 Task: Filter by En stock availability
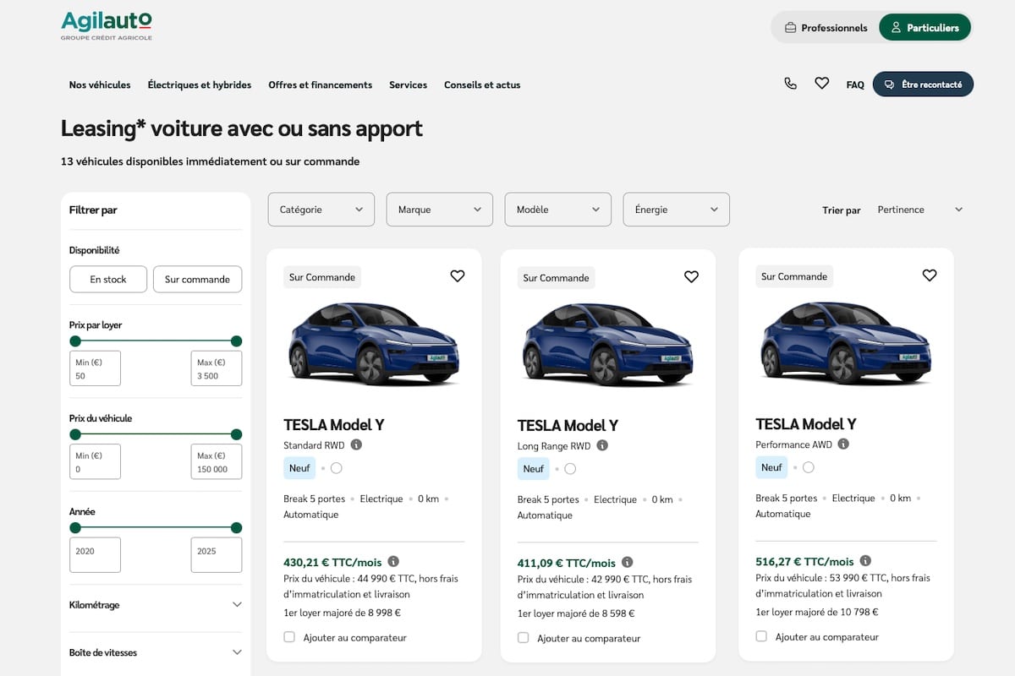tap(108, 280)
